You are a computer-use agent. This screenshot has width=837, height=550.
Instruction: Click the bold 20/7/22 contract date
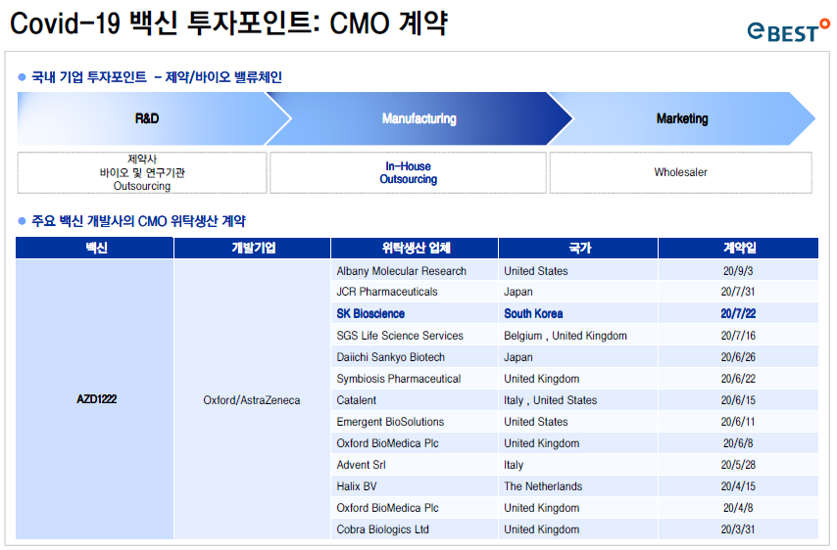(x=738, y=313)
